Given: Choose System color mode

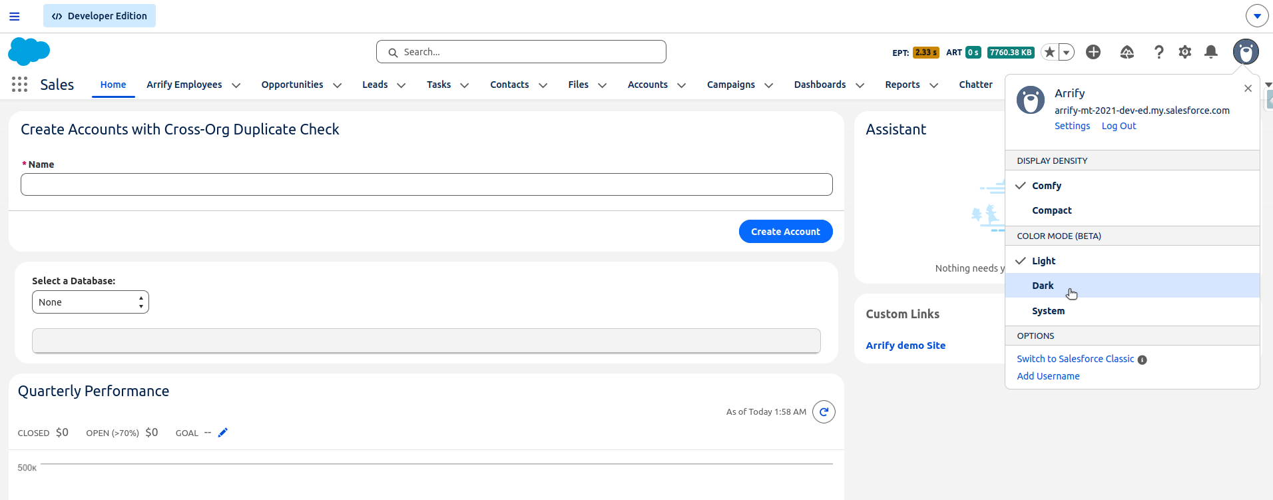Looking at the screenshot, I should point(1048,311).
